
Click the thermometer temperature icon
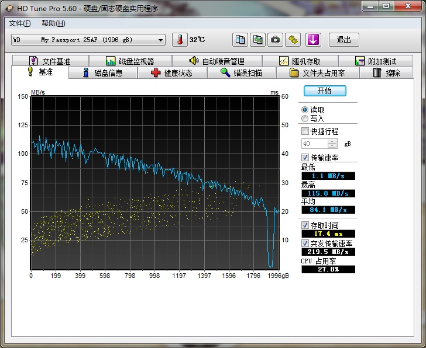click(180, 40)
